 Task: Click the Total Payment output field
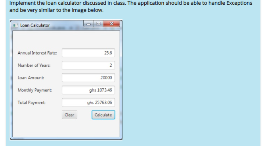(88, 103)
